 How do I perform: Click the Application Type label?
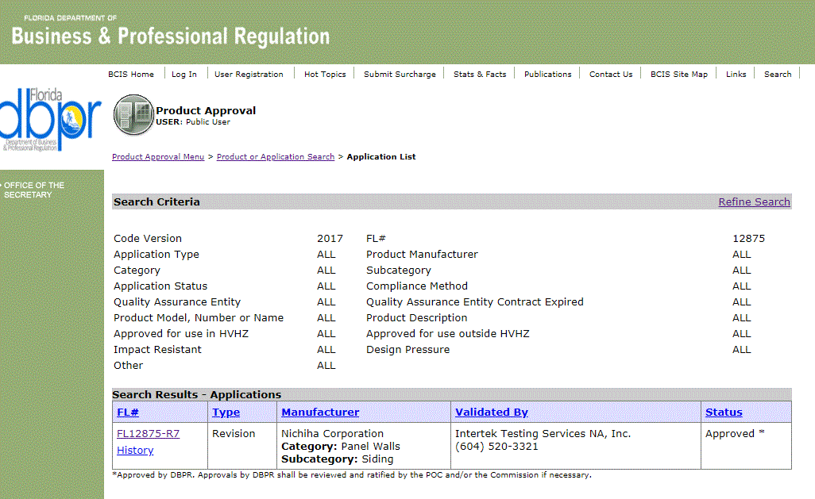[156, 255]
